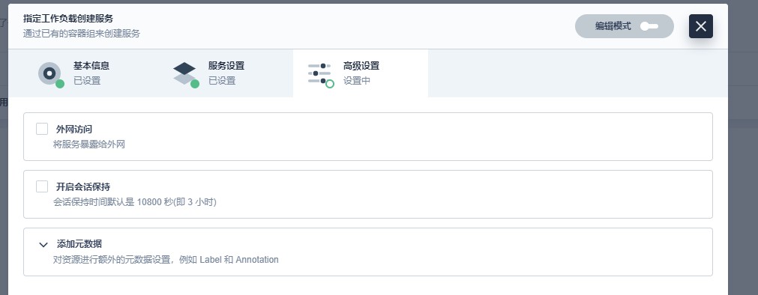Click the 将服务暴露给外网 description text
Screen dimensions: 758x295
click(89, 145)
